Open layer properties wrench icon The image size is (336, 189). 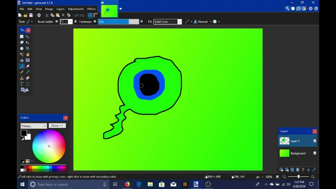pyautogui.click(x=314, y=170)
